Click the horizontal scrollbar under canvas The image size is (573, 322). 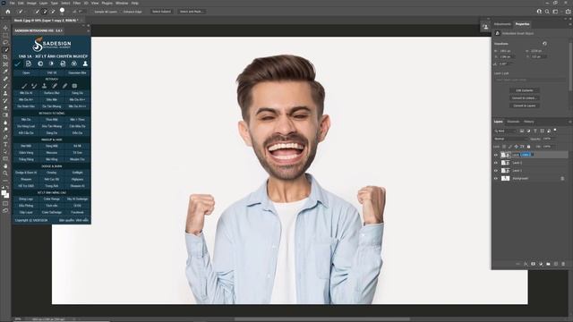coord(321,319)
